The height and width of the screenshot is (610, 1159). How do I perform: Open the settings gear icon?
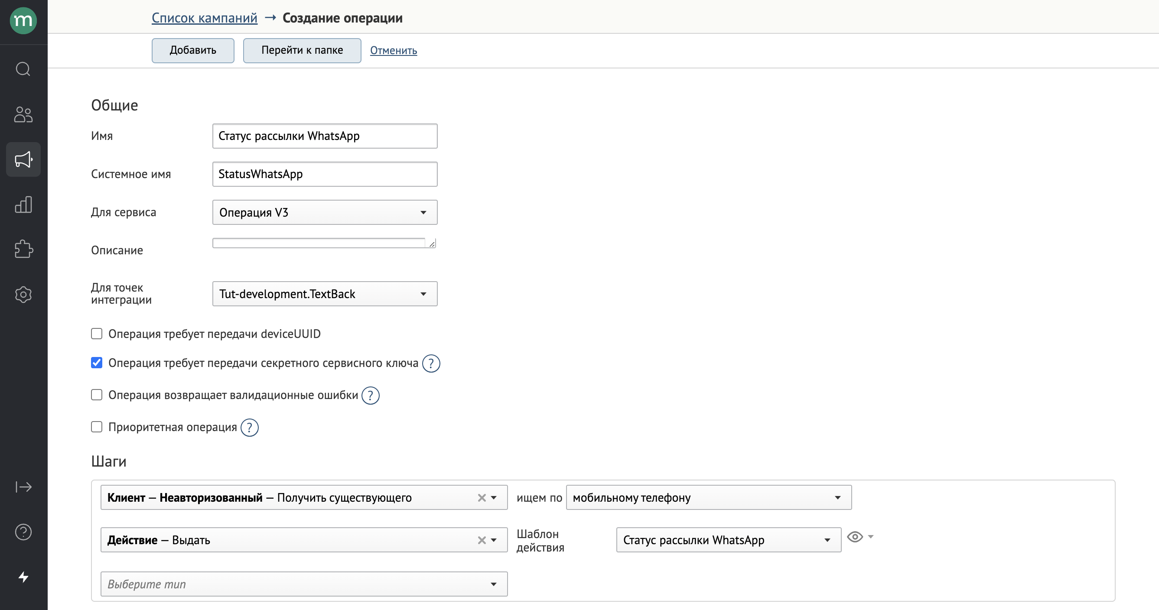click(x=23, y=294)
